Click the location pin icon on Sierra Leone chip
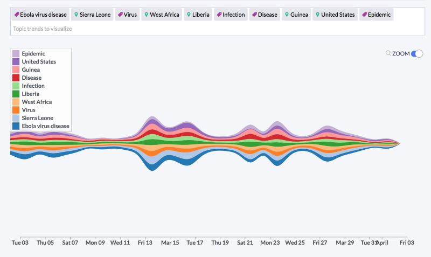 pos(76,15)
